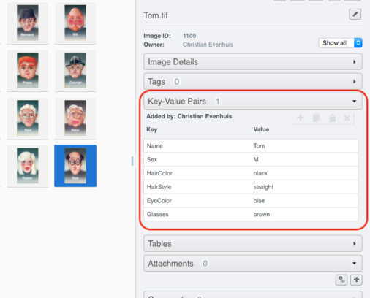Click the Glasses value brown cell

[x=305, y=214]
